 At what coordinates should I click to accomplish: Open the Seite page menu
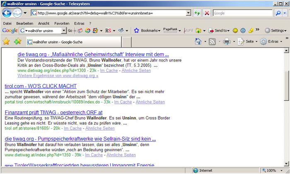[x=247, y=42]
